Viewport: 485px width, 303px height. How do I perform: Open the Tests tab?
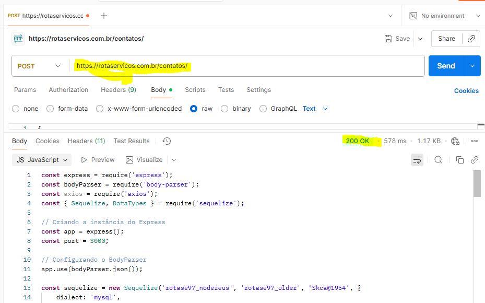(x=226, y=90)
